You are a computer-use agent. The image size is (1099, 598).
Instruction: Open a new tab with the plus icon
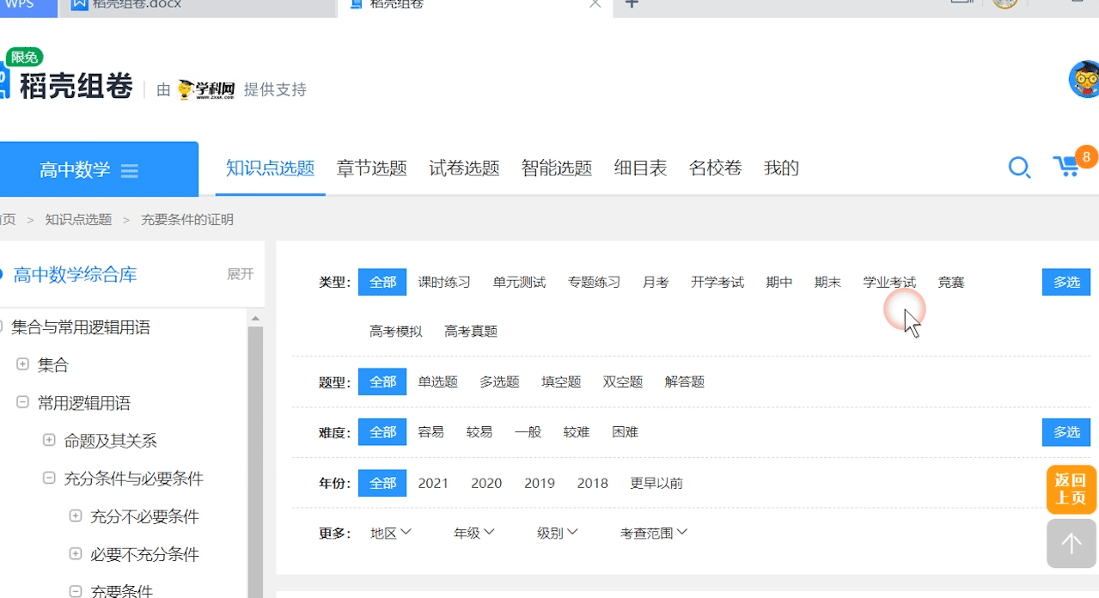point(632,4)
